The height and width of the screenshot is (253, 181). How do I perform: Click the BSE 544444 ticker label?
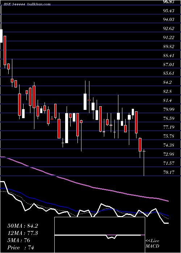[x=15, y=4]
